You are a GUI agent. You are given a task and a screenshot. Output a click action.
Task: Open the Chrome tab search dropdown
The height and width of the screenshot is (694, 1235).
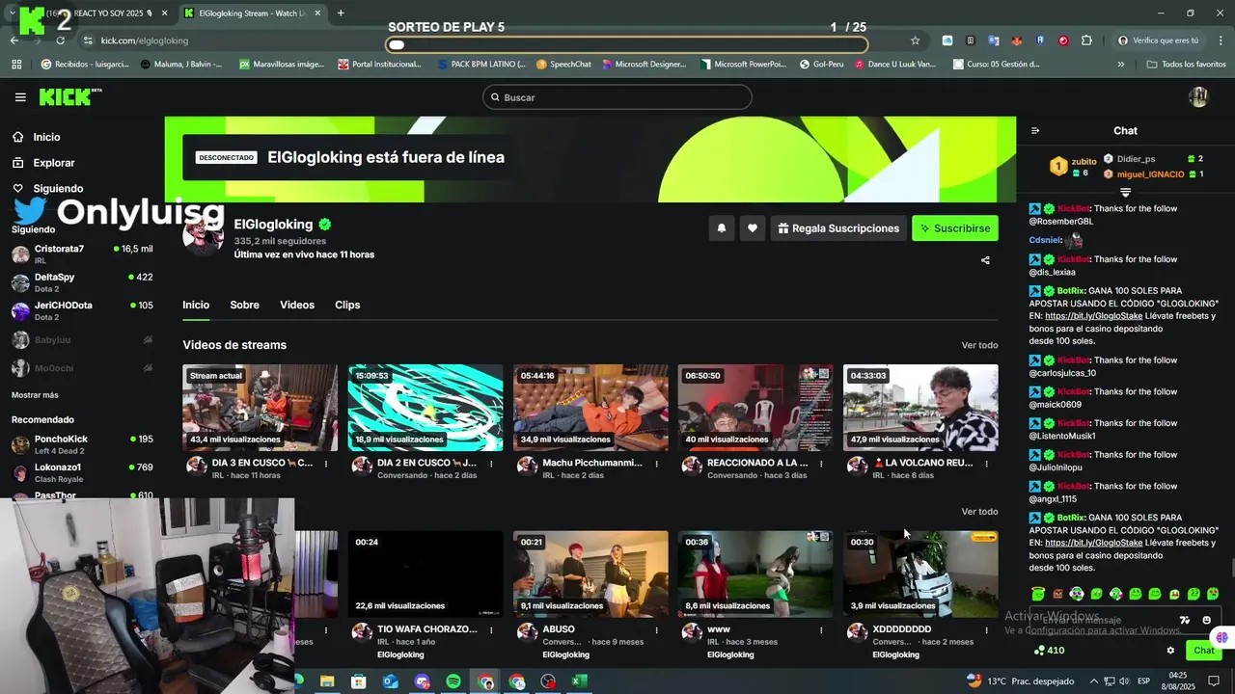pyautogui.click(x=12, y=13)
